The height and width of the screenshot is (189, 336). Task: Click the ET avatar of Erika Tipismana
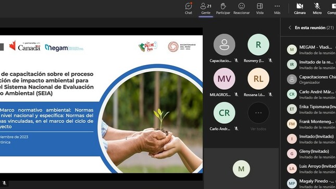coord(292,109)
